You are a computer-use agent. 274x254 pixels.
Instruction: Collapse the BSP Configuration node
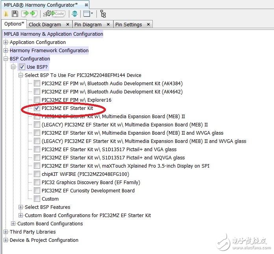click(6, 59)
